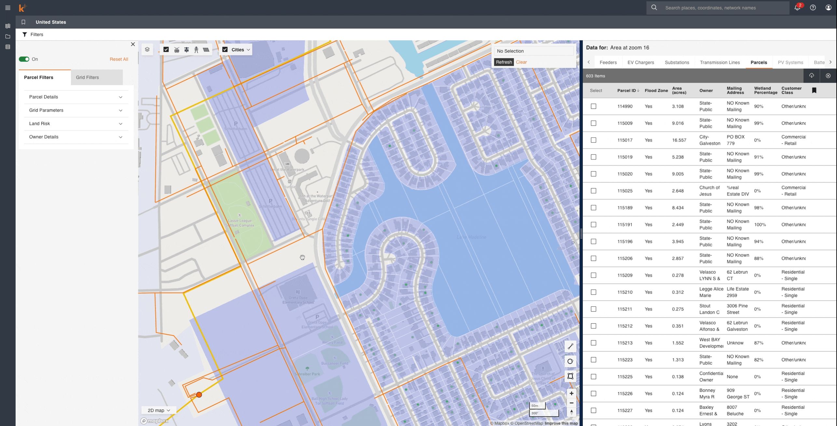Uncheck the Cities layer checkbox
837x426 pixels.
tap(225, 50)
